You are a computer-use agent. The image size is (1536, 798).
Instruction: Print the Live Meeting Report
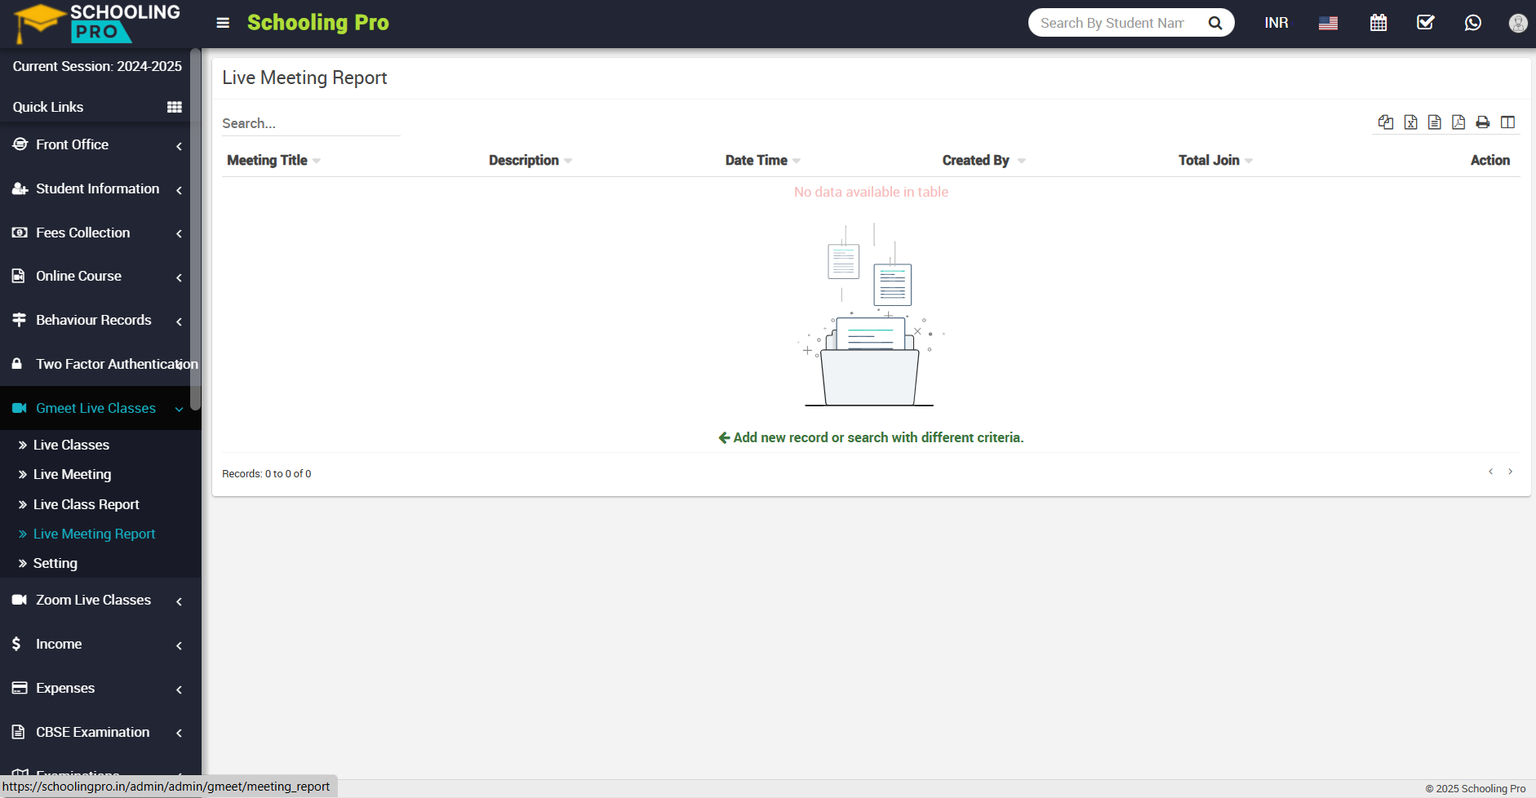click(1483, 122)
